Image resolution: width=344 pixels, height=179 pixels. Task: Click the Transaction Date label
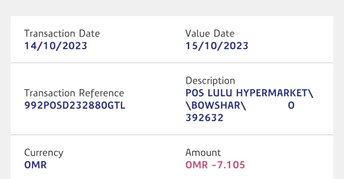(x=62, y=34)
